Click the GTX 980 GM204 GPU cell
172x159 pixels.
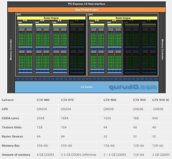coord(42,109)
